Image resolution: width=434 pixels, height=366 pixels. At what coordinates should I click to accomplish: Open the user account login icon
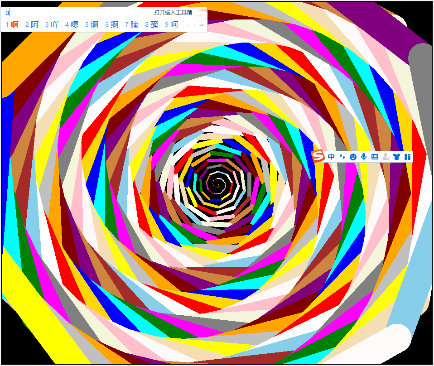point(386,157)
